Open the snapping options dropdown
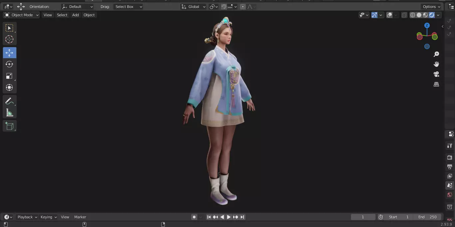The height and width of the screenshot is (227, 455). pos(232,7)
